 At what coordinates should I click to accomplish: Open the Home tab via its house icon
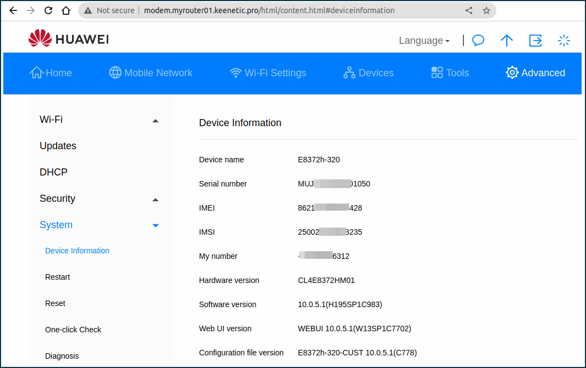click(36, 72)
